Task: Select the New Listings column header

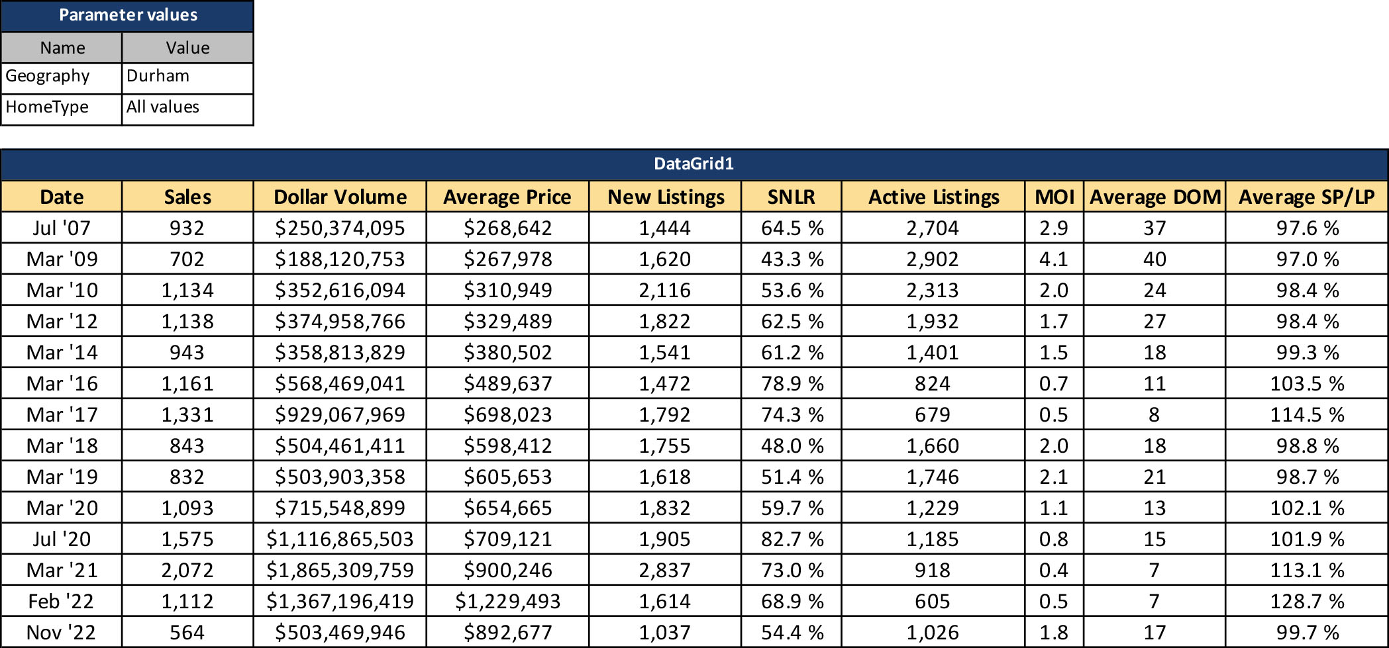Action: click(x=666, y=197)
